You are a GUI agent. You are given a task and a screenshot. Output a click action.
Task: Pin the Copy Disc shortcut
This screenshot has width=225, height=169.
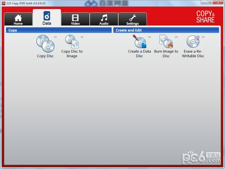tap(55, 37)
